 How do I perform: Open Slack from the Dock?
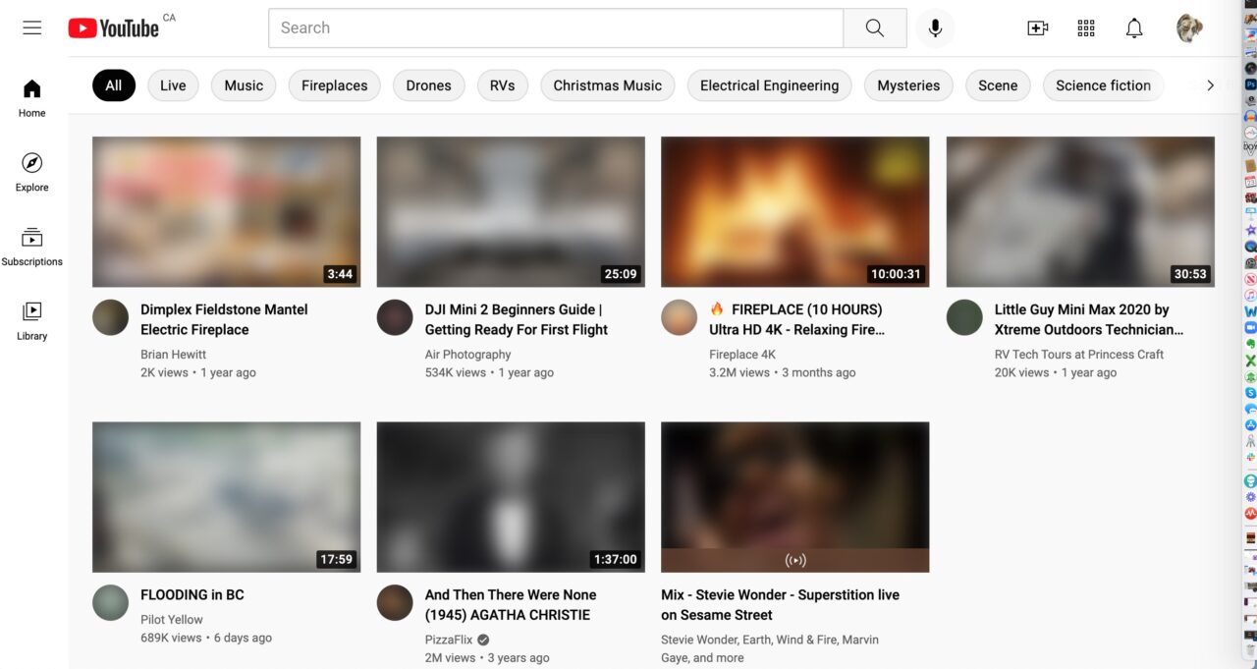click(1251, 457)
